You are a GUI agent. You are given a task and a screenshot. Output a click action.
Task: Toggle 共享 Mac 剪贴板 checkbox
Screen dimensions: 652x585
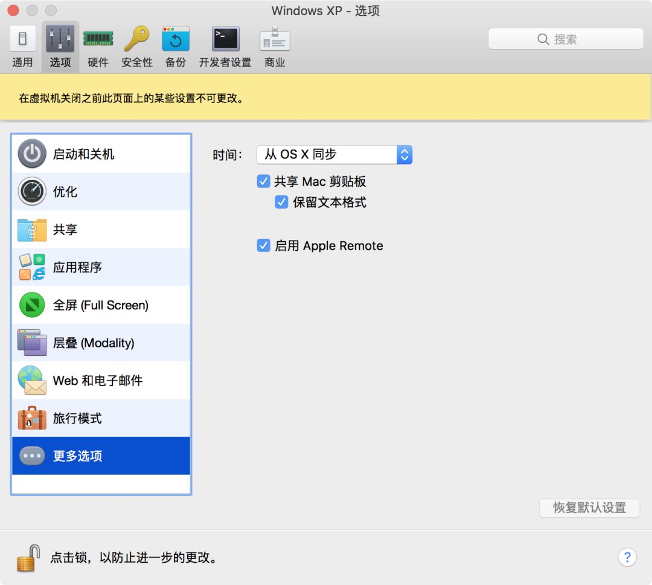pos(263,181)
